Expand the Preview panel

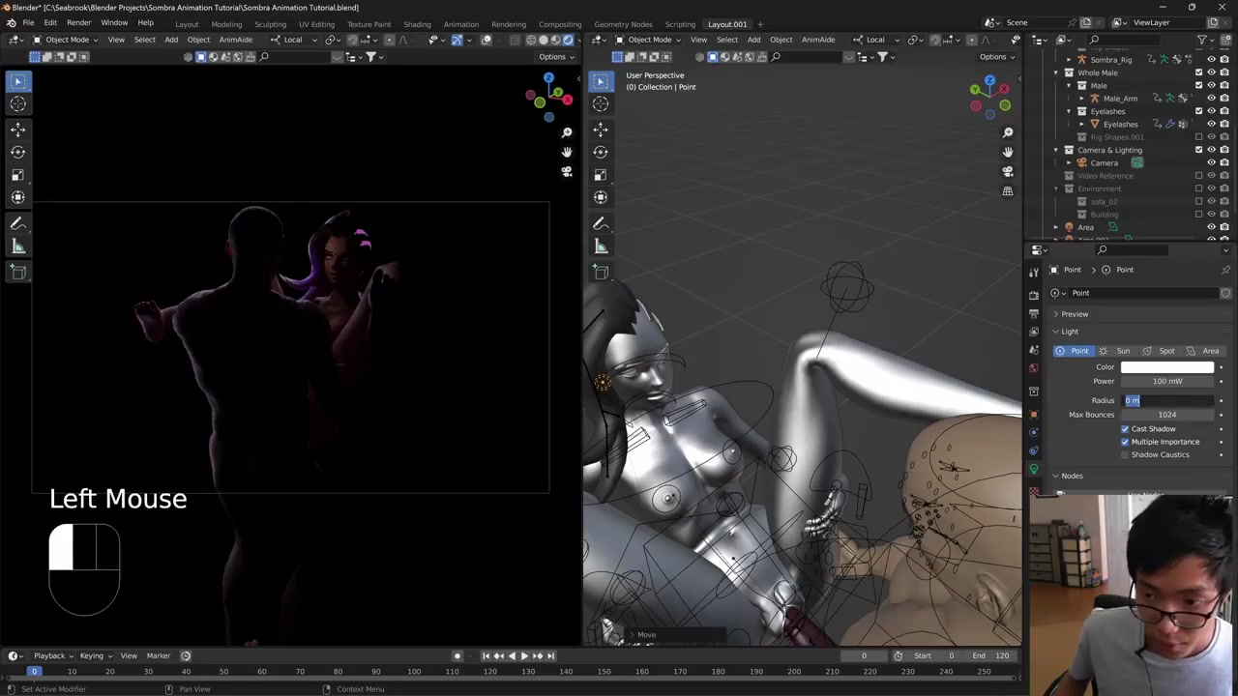tap(1074, 314)
